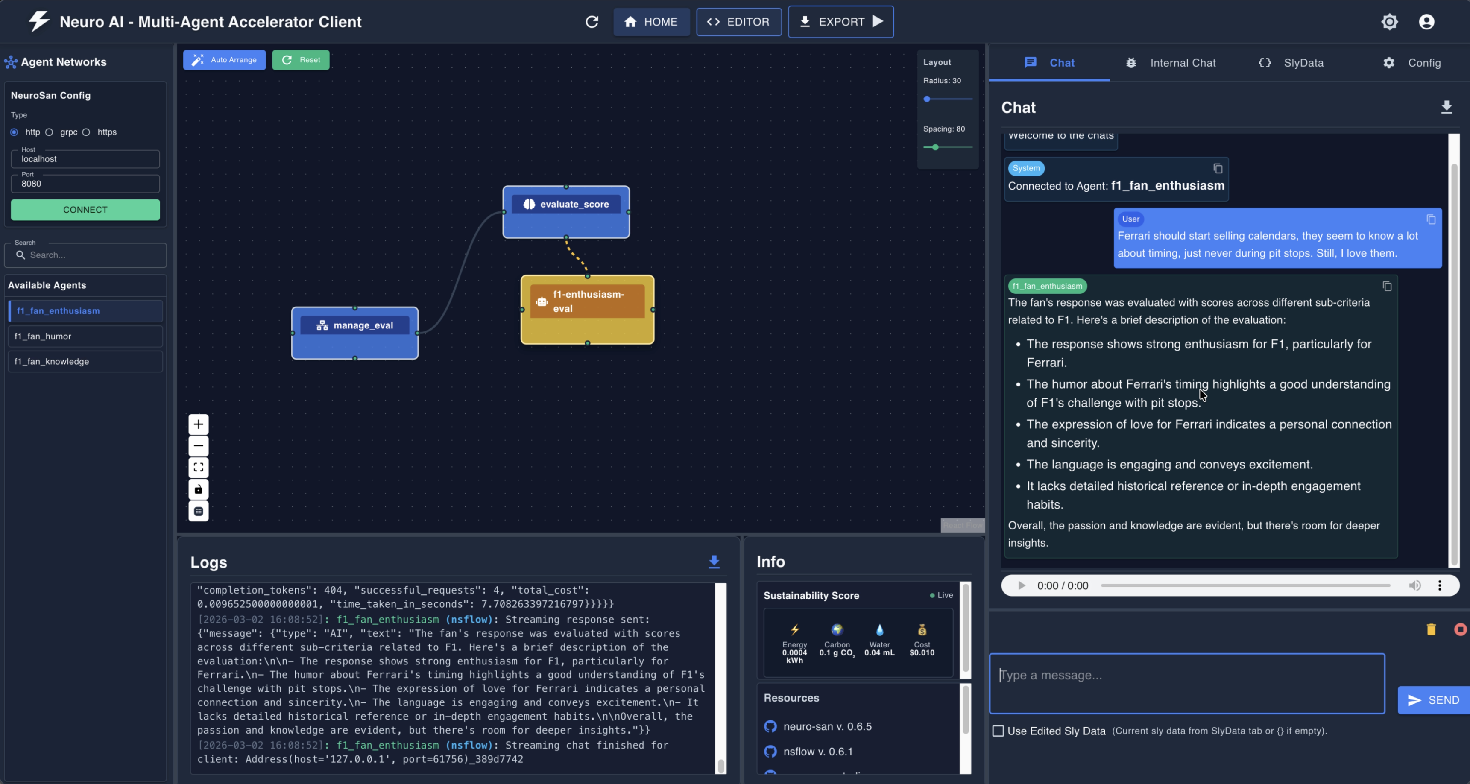Toggle canvas lock interactivity button
The width and height of the screenshot is (1470, 784).
198,489
